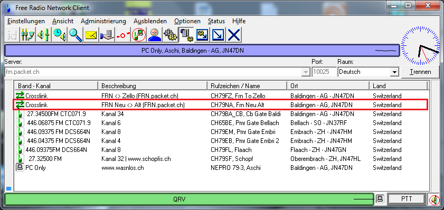Select 'CH79NA, Frn Neu Alt' entry

click(x=237, y=105)
